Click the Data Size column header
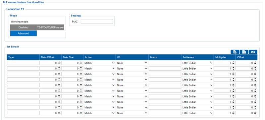The height and width of the screenshot is (120, 265). (x=72, y=57)
